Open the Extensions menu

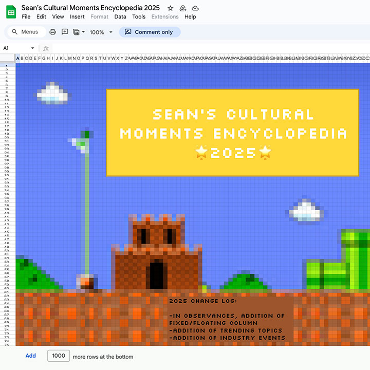click(165, 17)
